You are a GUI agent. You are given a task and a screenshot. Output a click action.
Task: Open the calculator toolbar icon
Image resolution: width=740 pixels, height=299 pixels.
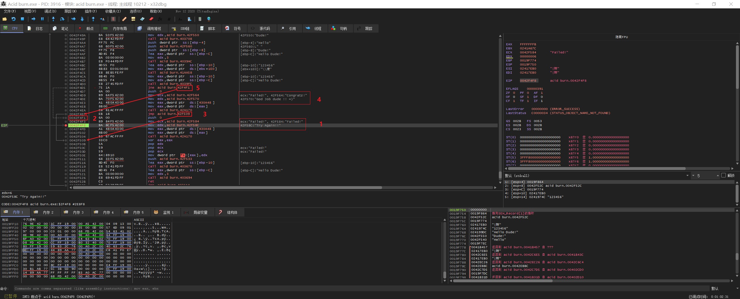[200, 19]
